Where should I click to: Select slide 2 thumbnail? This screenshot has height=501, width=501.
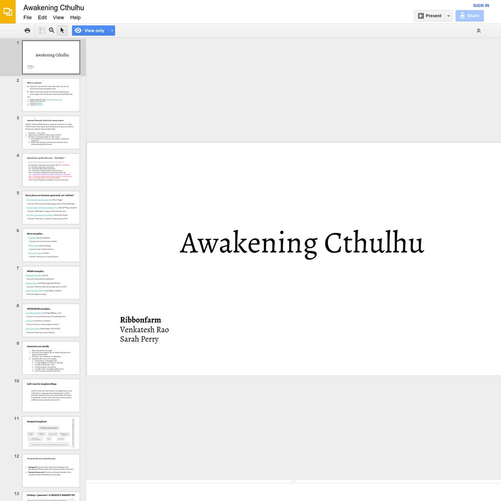[51, 95]
